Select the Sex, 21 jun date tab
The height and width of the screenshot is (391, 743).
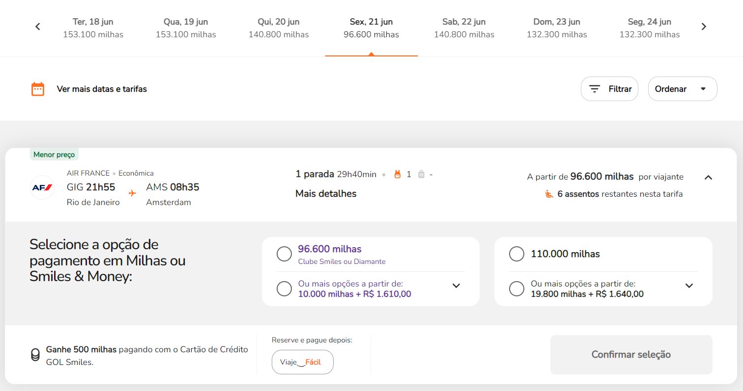click(371, 28)
